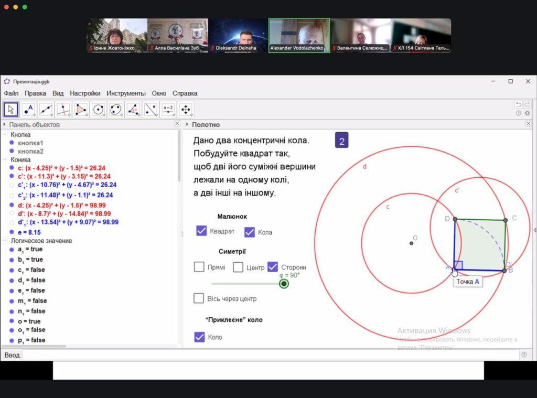The image size is (537, 398).
Task: Open the Настройки menu
Action: [x=85, y=93]
